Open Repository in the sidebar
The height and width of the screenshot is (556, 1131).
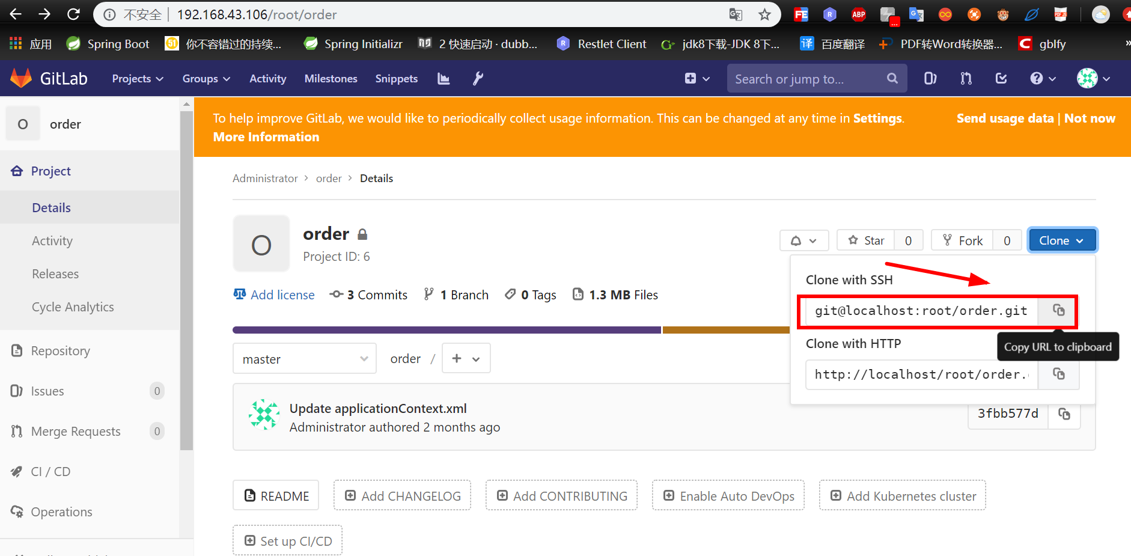tap(90, 350)
